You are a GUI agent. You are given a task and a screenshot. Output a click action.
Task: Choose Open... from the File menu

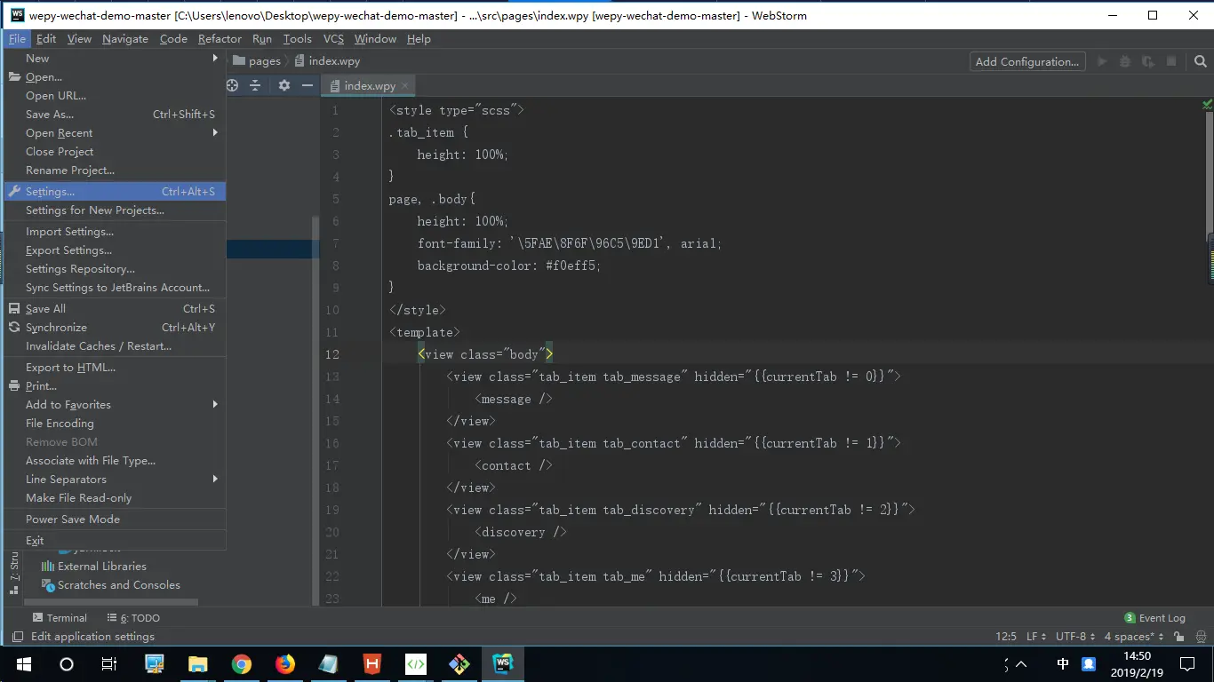point(115,77)
